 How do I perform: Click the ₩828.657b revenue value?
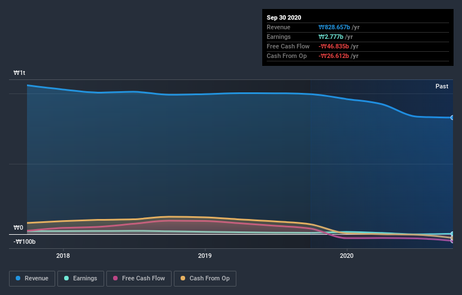[334, 27]
